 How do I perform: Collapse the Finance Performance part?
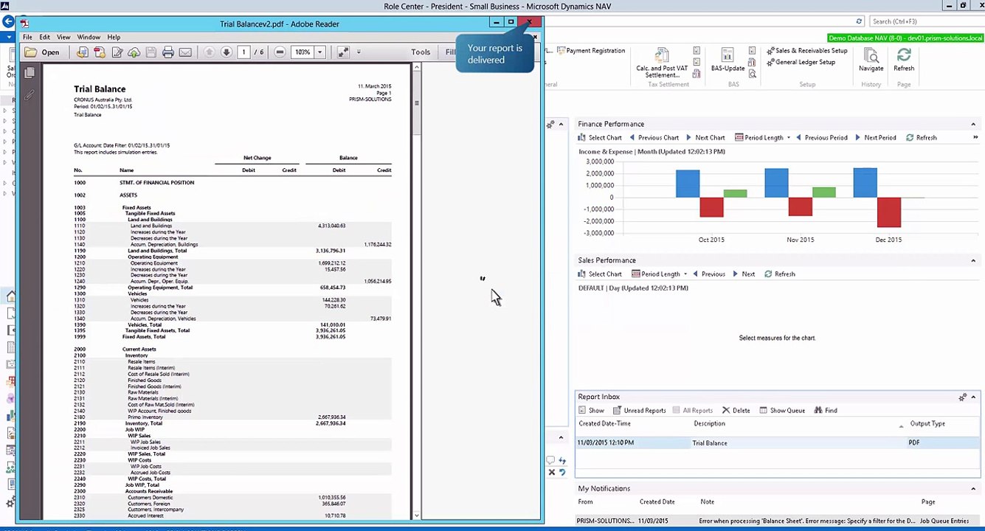(973, 124)
